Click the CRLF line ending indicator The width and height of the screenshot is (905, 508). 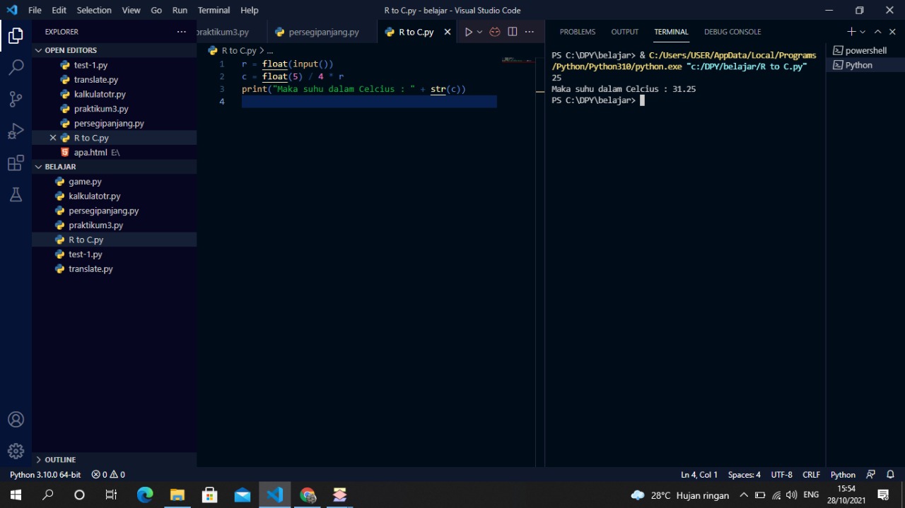click(x=811, y=474)
